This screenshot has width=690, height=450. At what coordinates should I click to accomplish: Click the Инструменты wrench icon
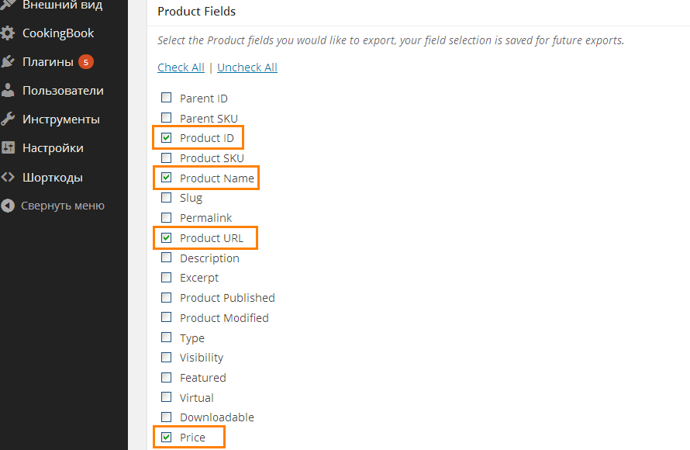click(8, 119)
